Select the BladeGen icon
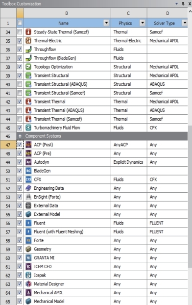 (28, 171)
